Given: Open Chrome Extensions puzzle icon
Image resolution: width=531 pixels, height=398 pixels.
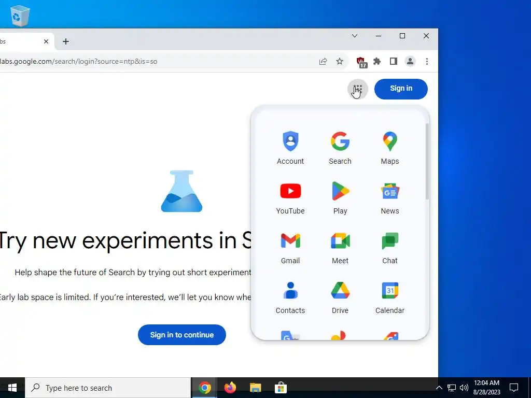Looking at the screenshot, I should [x=377, y=61].
